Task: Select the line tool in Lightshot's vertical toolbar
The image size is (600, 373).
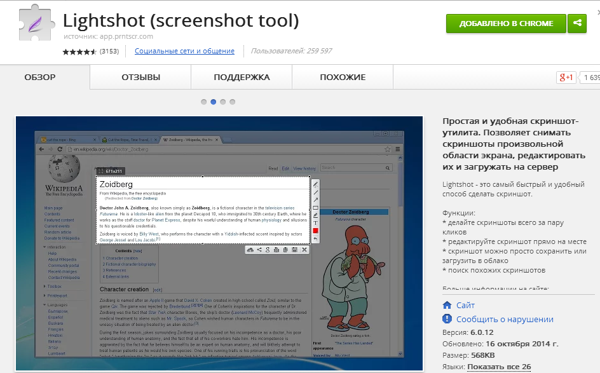Action: click(315, 193)
